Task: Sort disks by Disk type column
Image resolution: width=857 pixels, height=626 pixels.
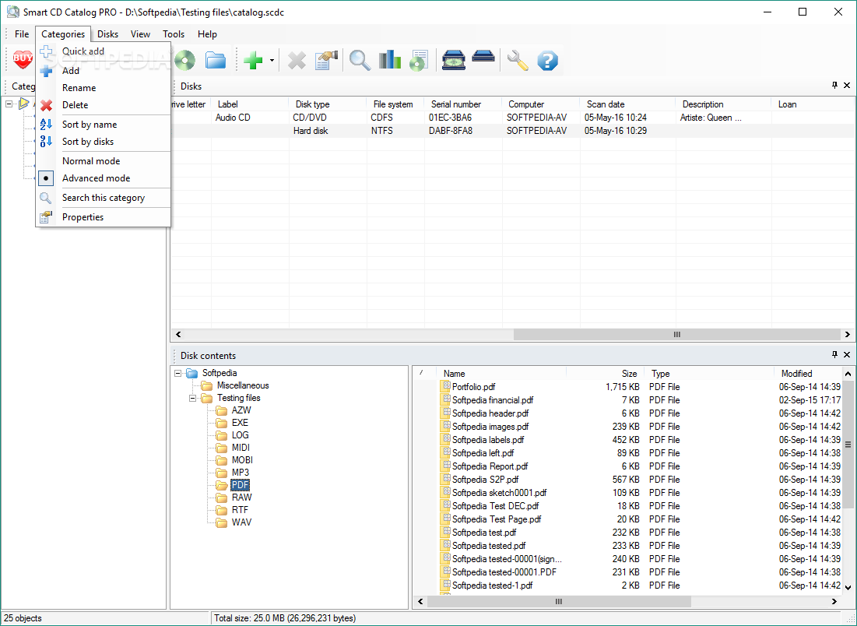Action: pos(328,104)
